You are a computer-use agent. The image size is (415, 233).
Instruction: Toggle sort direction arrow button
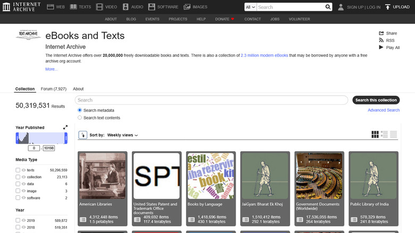(x=83, y=135)
